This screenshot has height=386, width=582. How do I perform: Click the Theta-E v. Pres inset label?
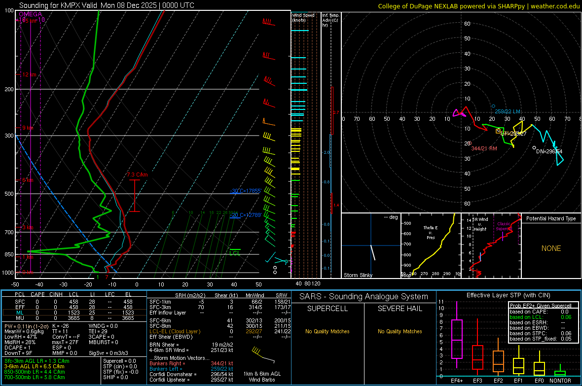pyautogui.click(x=431, y=232)
